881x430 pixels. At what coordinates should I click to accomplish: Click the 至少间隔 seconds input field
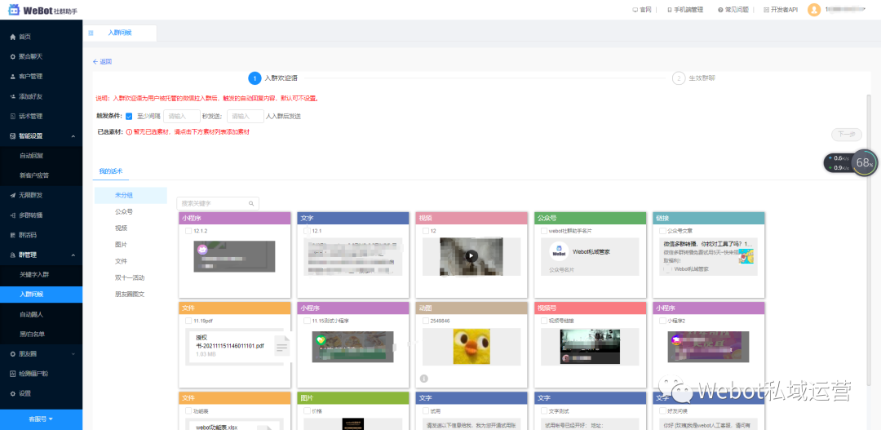[x=181, y=117]
